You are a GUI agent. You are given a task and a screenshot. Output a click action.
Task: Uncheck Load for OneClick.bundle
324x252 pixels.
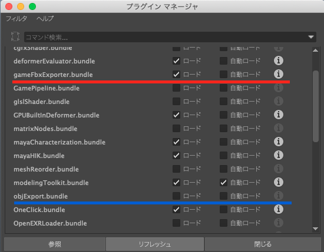click(176, 210)
